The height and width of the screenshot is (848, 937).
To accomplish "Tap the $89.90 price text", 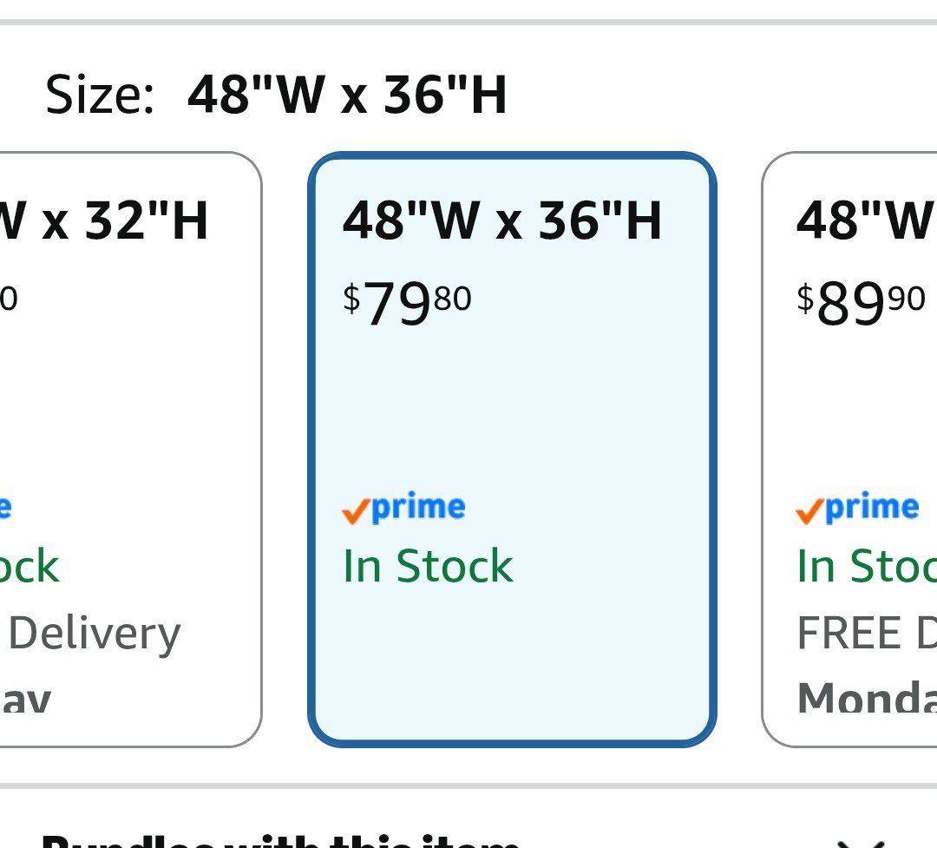I will tap(862, 303).
